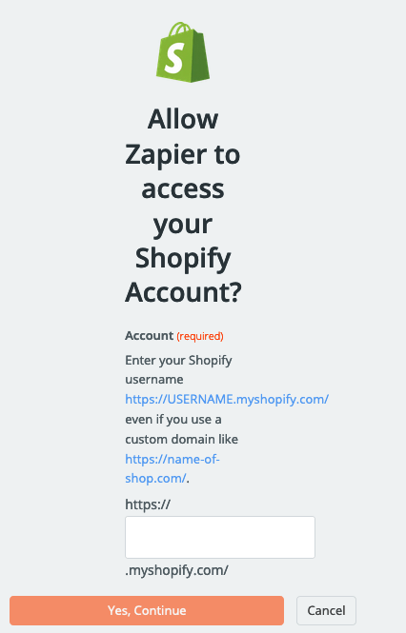The image size is (406, 633).
Task: Click the white S letter on the bag
Action: [x=174, y=58]
